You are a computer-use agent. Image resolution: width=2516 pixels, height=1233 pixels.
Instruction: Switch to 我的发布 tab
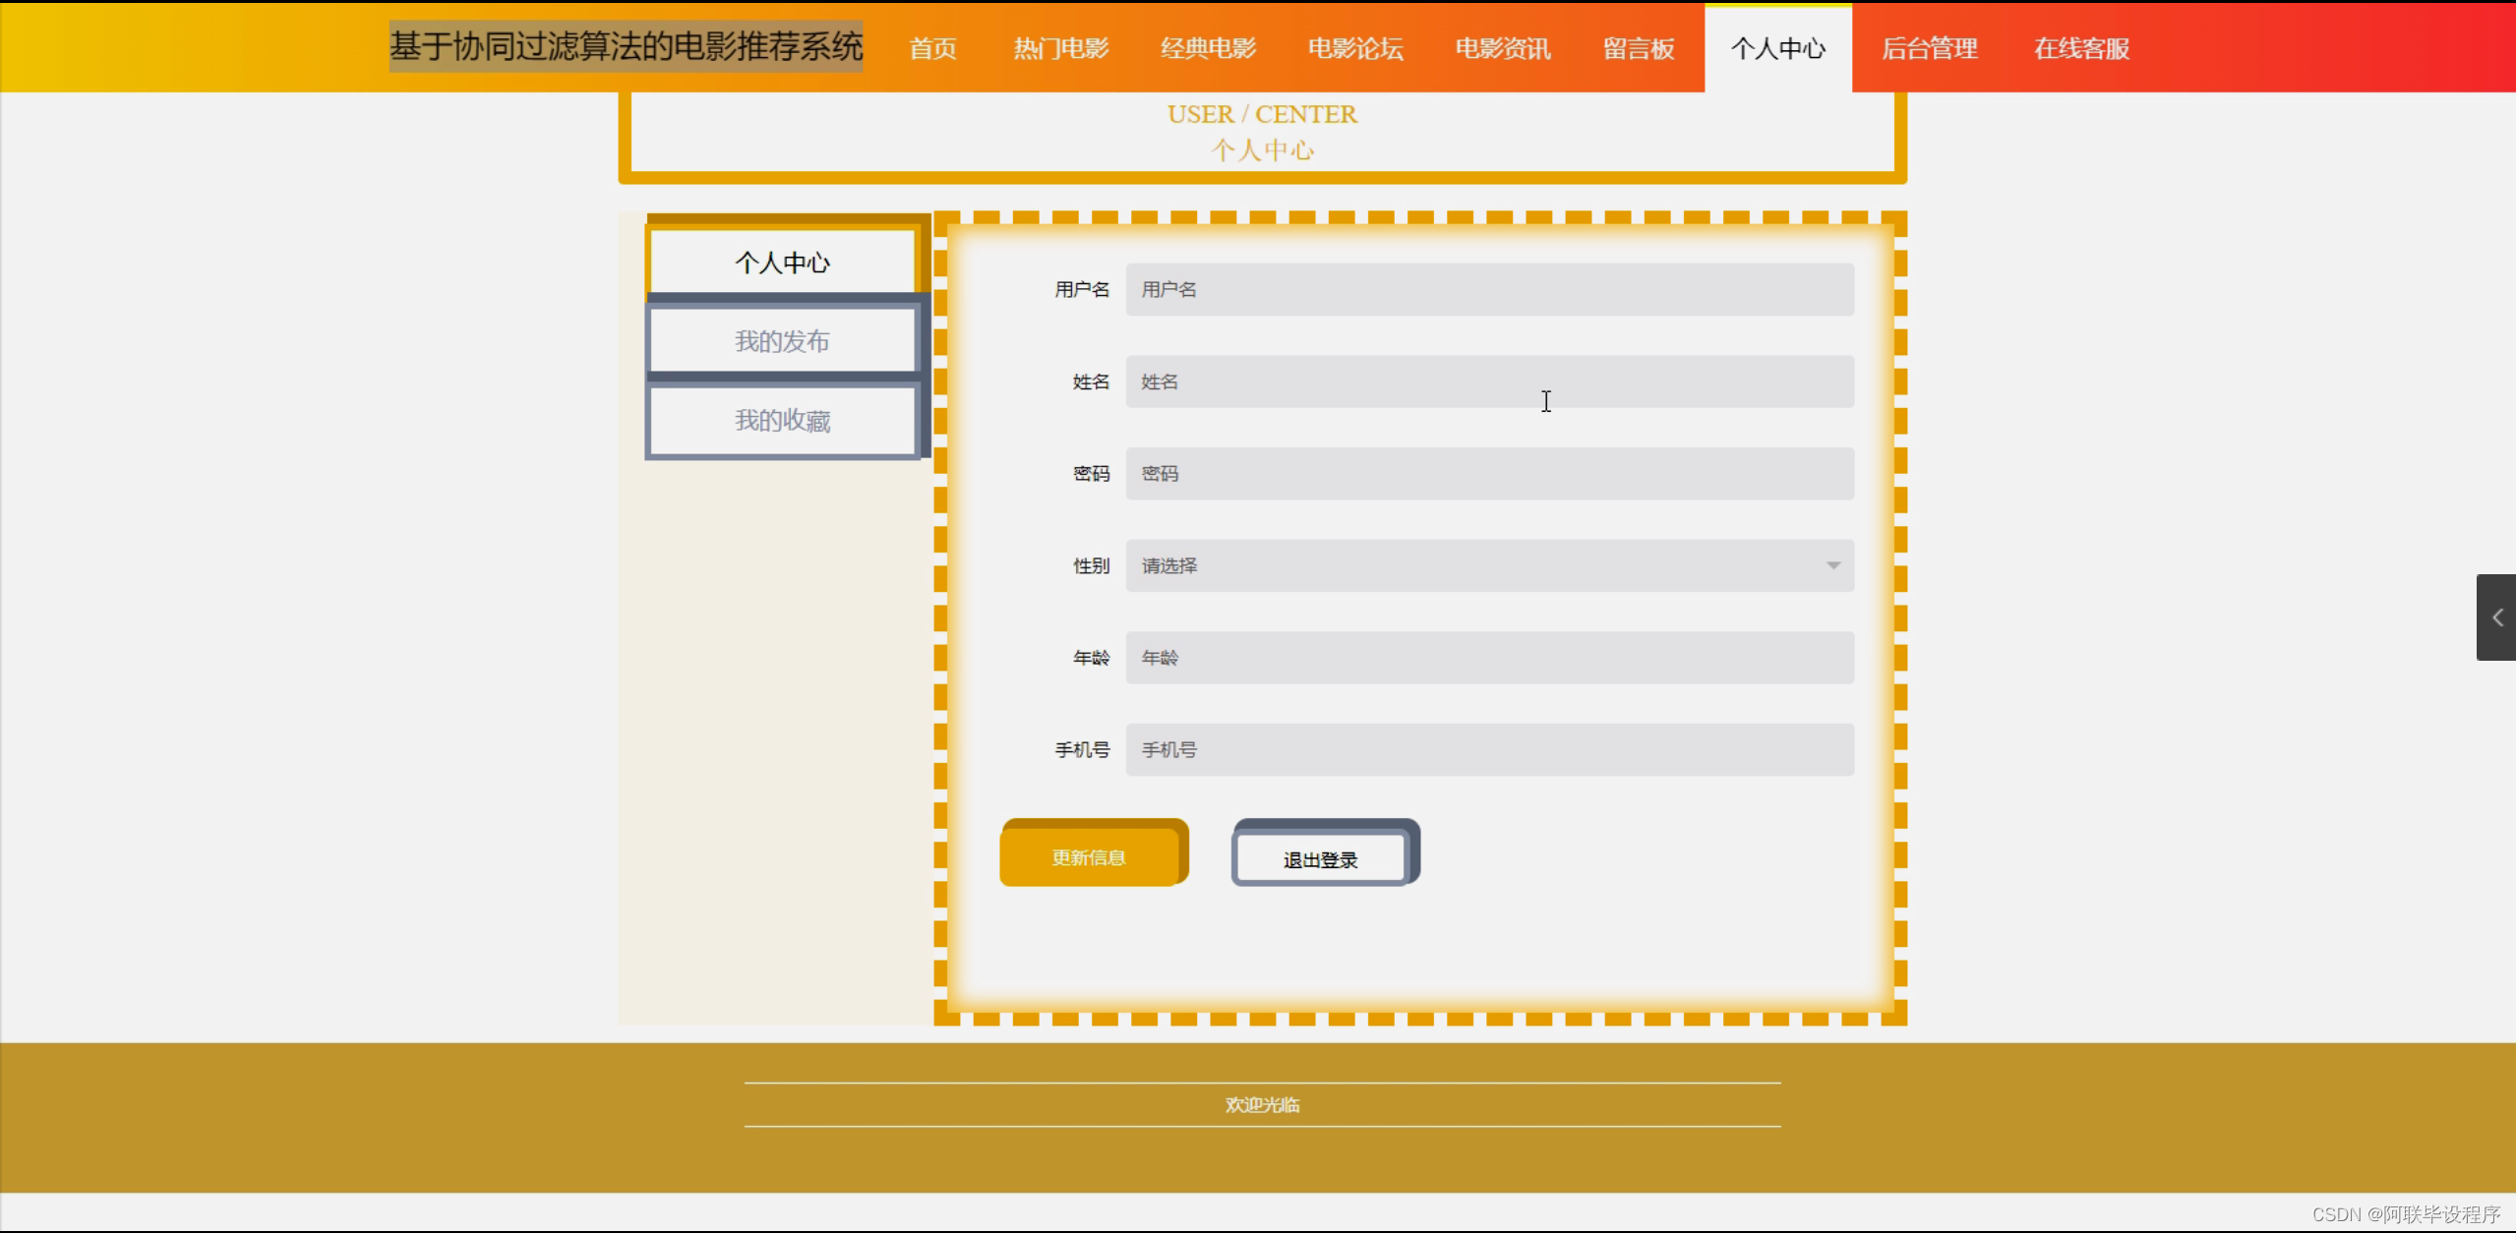point(782,340)
